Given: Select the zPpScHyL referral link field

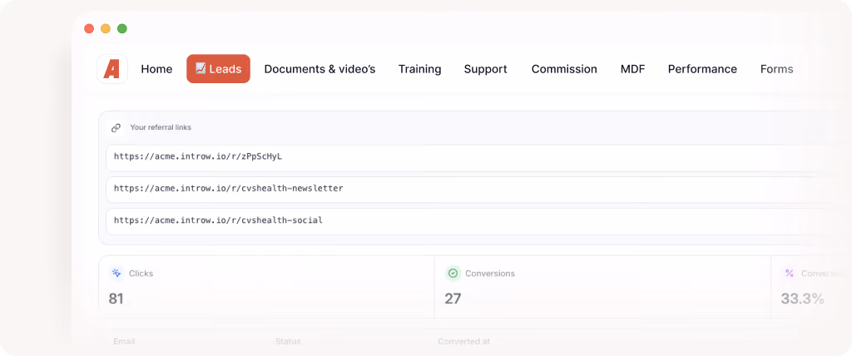Looking at the screenshot, I should (478, 158).
